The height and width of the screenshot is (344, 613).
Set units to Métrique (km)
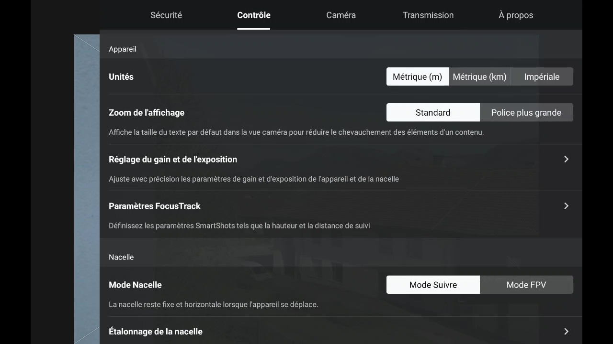(480, 77)
